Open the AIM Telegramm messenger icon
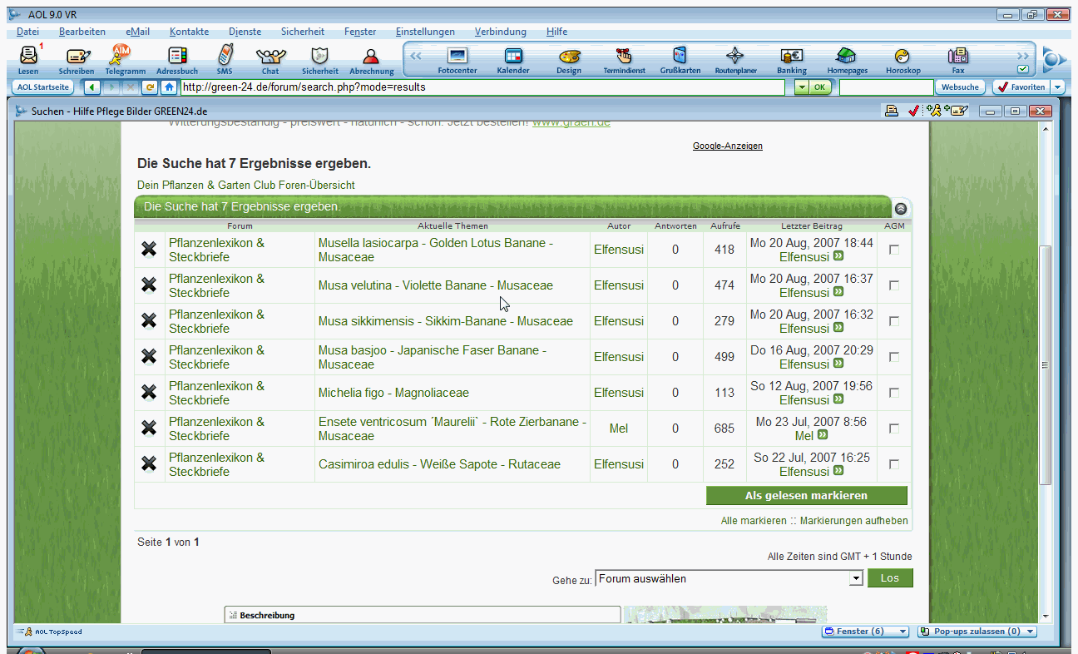The image size is (1078, 654). (x=123, y=57)
